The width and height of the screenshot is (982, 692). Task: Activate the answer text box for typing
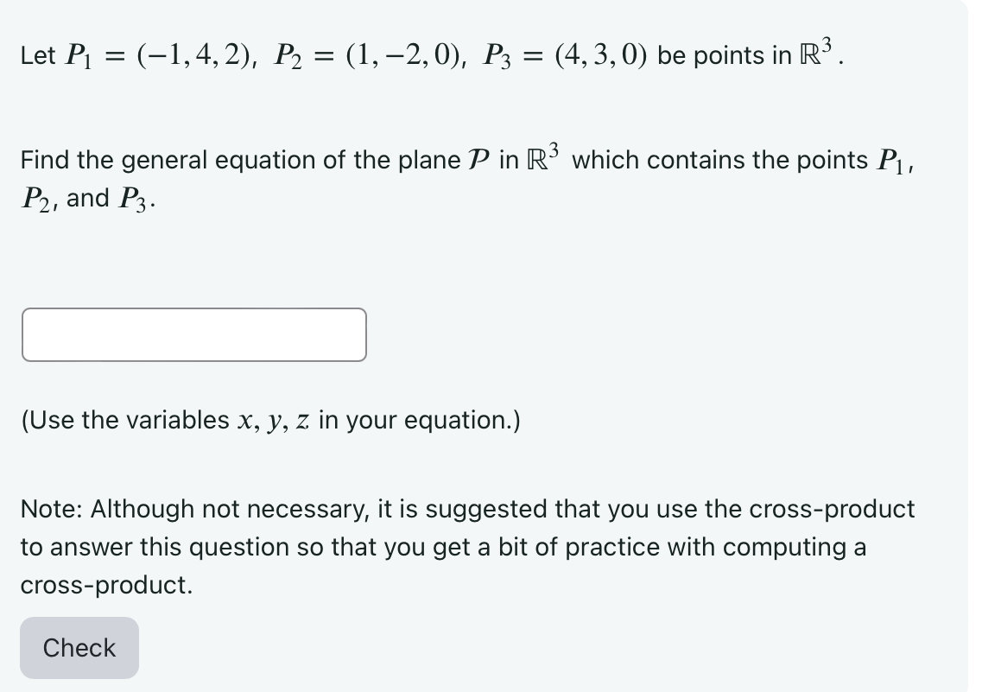pos(193,334)
